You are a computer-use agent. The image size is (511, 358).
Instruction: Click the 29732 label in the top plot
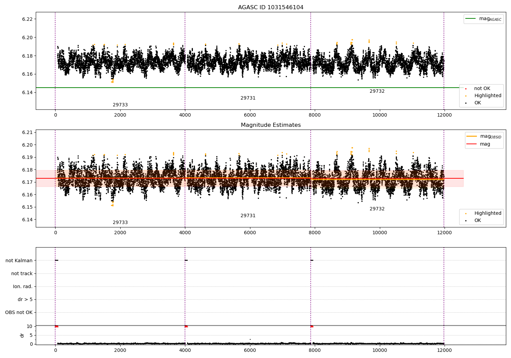tap(377, 91)
